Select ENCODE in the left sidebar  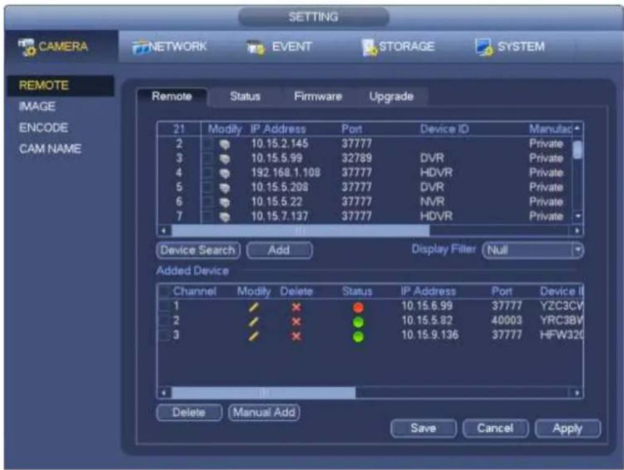43,128
